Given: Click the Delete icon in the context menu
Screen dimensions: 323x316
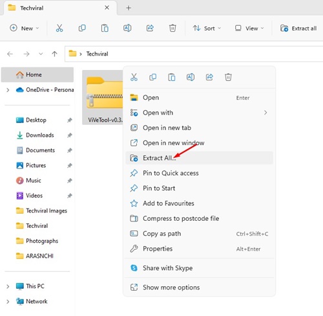Looking at the screenshot, I should click(x=228, y=77).
